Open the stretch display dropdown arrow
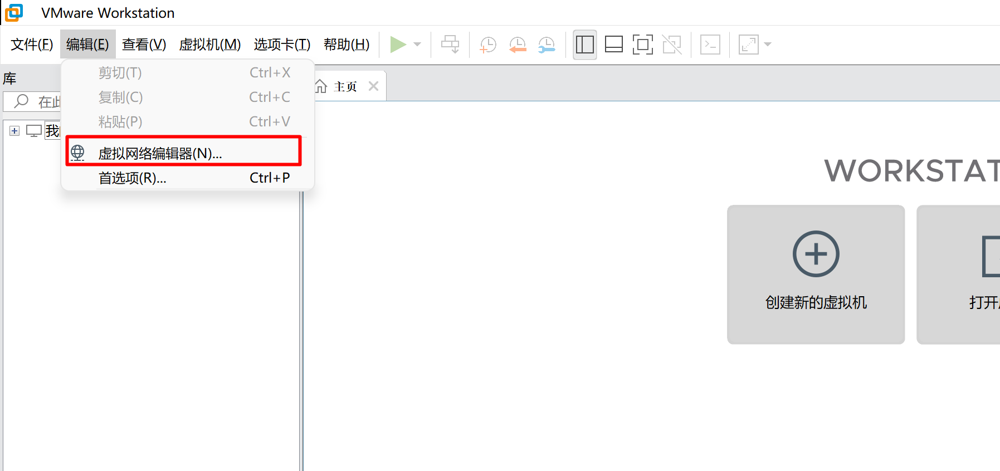Screen dimensions: 1000x471 [x=768, y=45]
